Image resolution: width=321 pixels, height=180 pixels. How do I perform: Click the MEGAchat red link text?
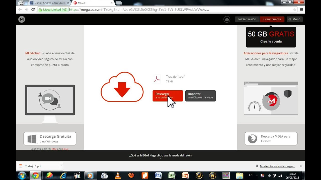(x=33, y=53)
